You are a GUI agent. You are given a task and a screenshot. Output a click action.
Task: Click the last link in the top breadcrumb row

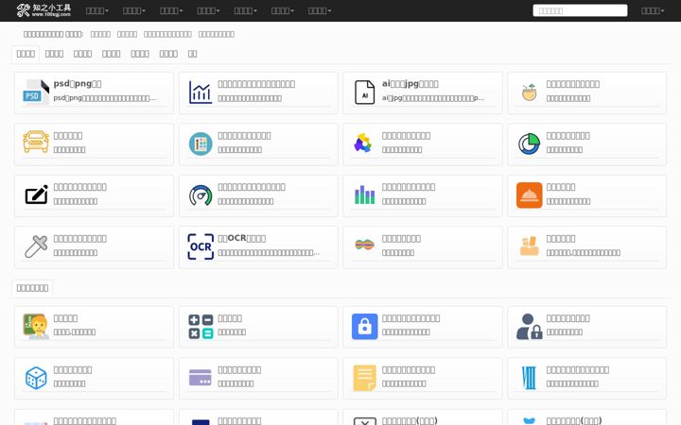[217, 34]
